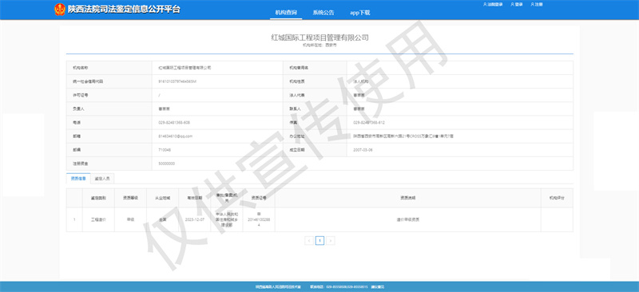Click the 机构评分 column header

[x=557, y=198]
